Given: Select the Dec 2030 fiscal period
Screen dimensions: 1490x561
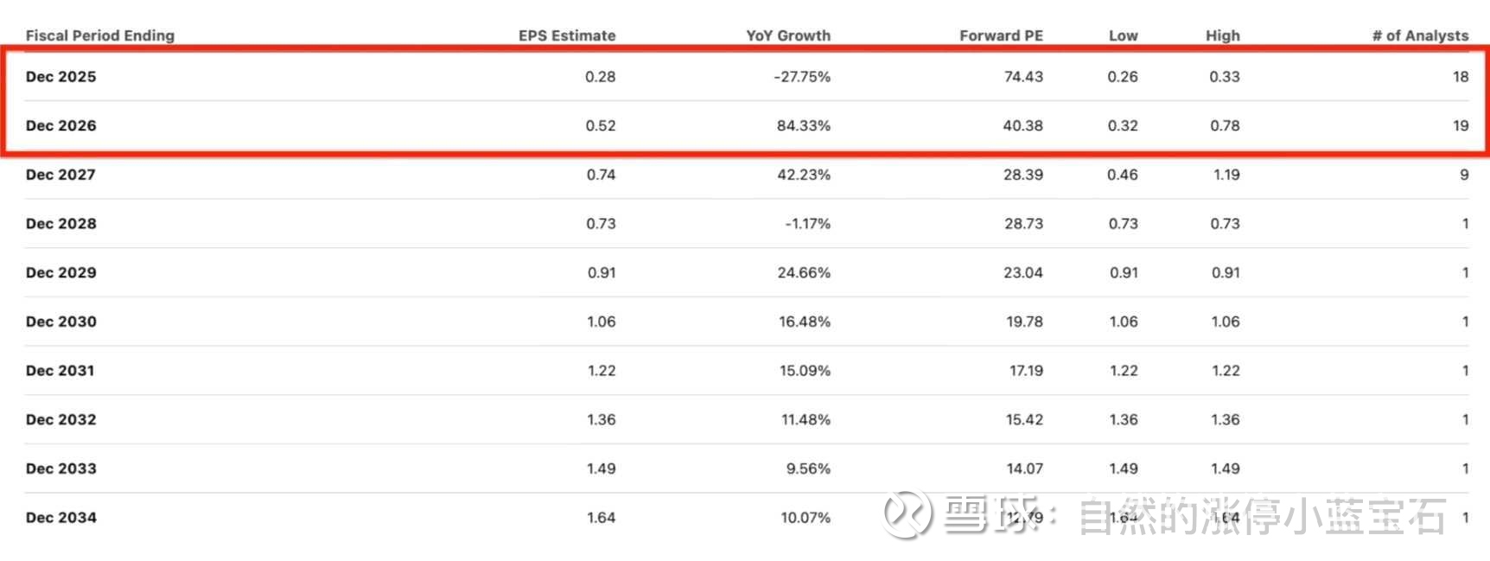Looking at the screenshot, I should (x=61, y=322).
